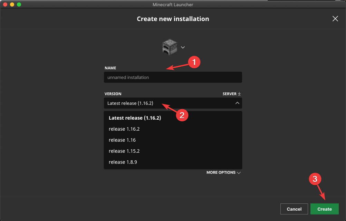This screenshot has height=221, width=346.
Task: Choose release 1.16.2 in the version list
Action: [x=173, y=129]
